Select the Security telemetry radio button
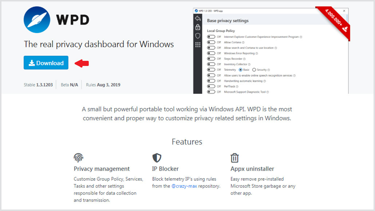Viewport: 375px width, 211px height. coord(254,70)
